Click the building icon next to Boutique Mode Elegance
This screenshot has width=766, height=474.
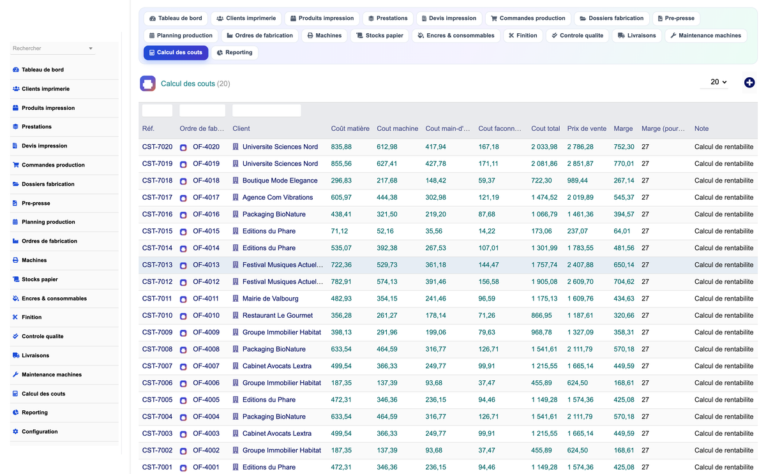(236, 181)
